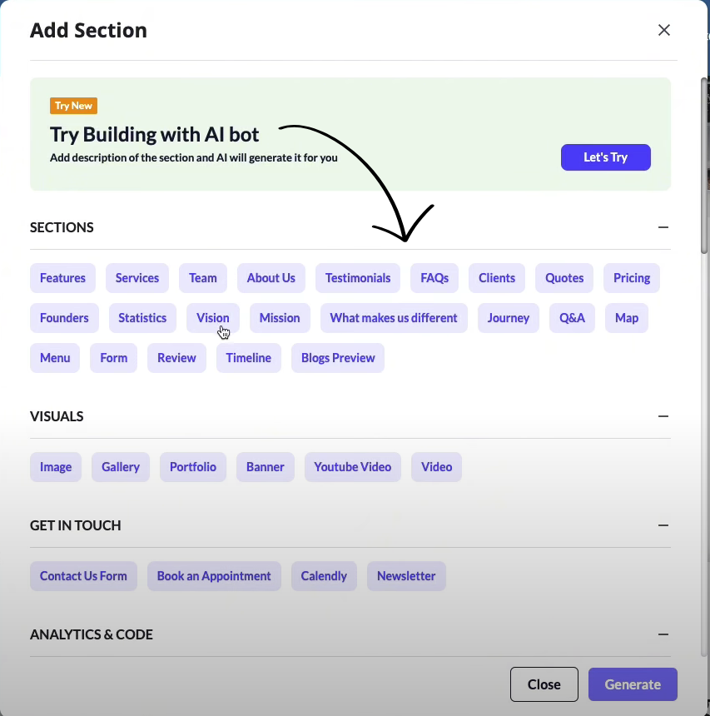Choose the Pricing section chip

(x=632, y=278)
